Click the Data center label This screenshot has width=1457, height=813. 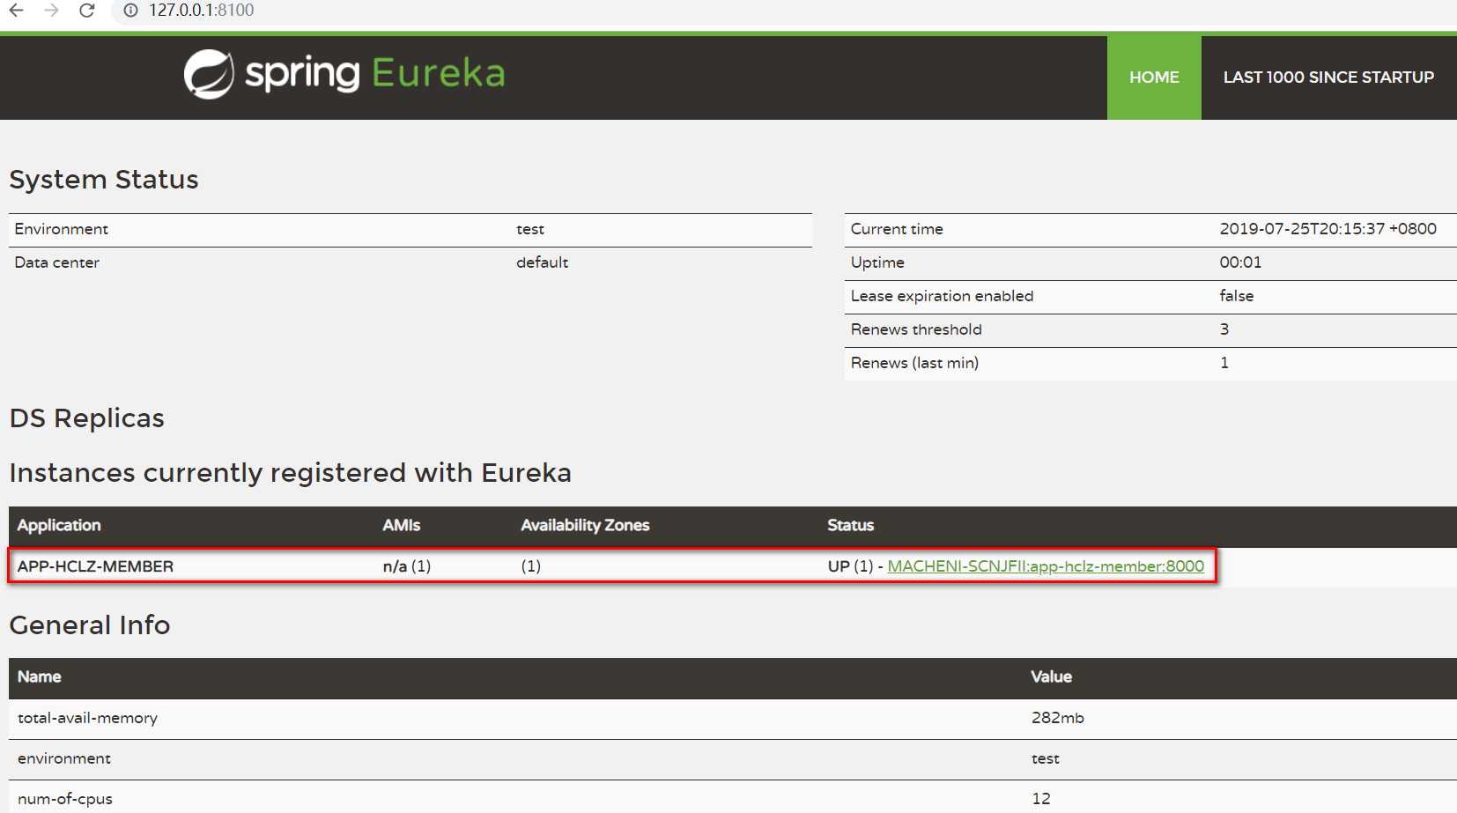[x=56, y=262]
